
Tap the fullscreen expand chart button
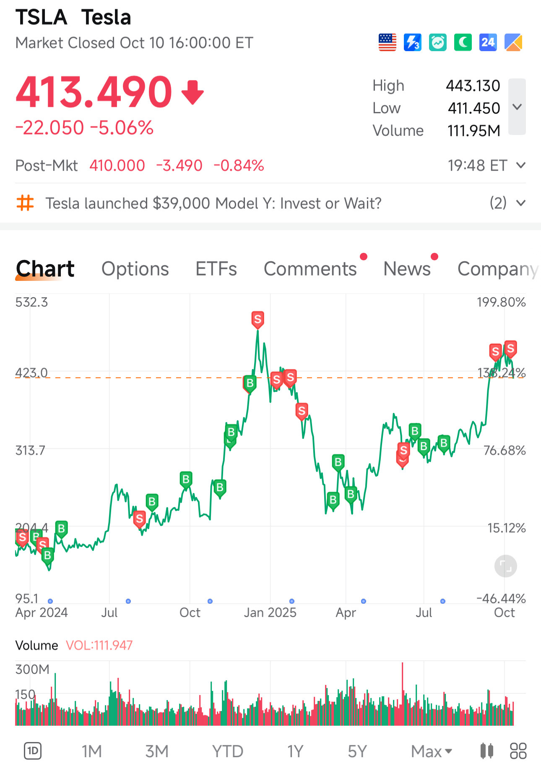pyautogui.click(x=505, y=566)
